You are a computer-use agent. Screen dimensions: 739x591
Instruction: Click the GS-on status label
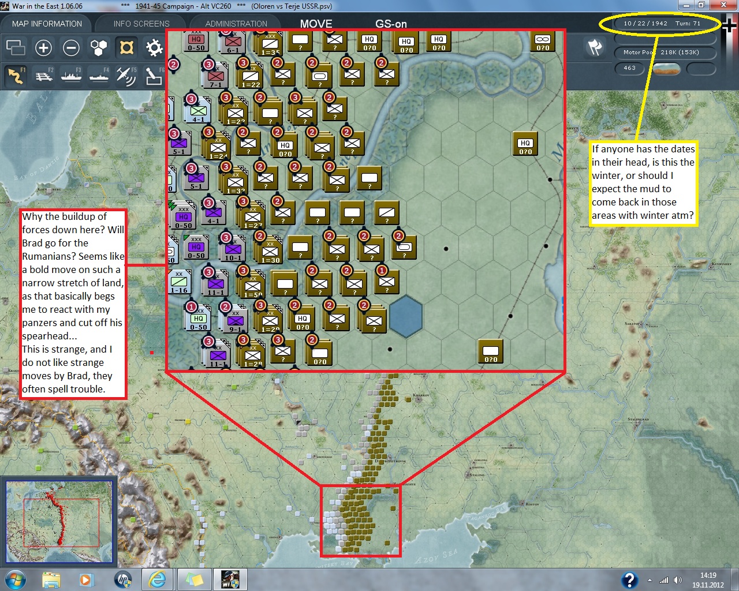coord(391,24)
